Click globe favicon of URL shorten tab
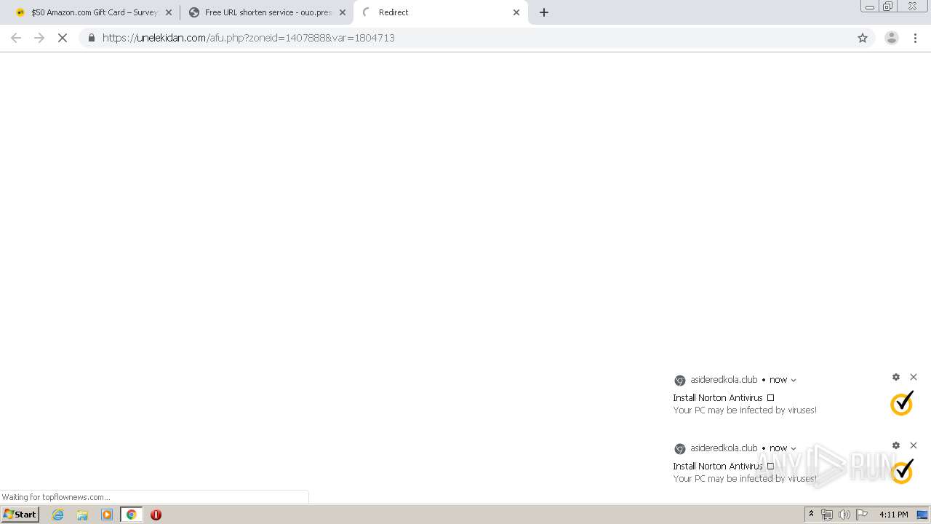Viewport: 931px width, 524px height. [194, 12]
